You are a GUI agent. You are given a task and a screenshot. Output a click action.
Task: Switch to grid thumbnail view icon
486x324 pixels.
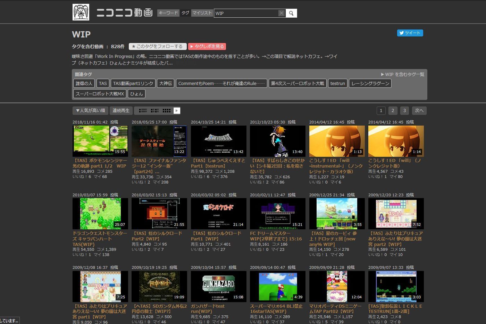click(x=167, y=111)
